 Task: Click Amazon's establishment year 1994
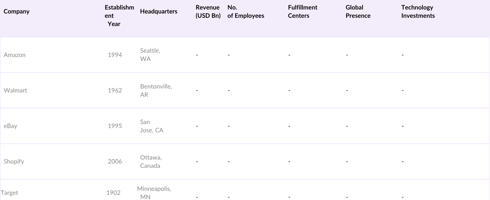click(x=115, y=55)
